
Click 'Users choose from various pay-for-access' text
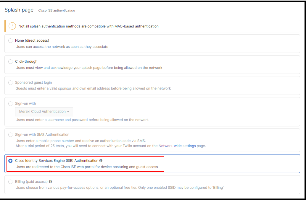[x=120, y=188]
